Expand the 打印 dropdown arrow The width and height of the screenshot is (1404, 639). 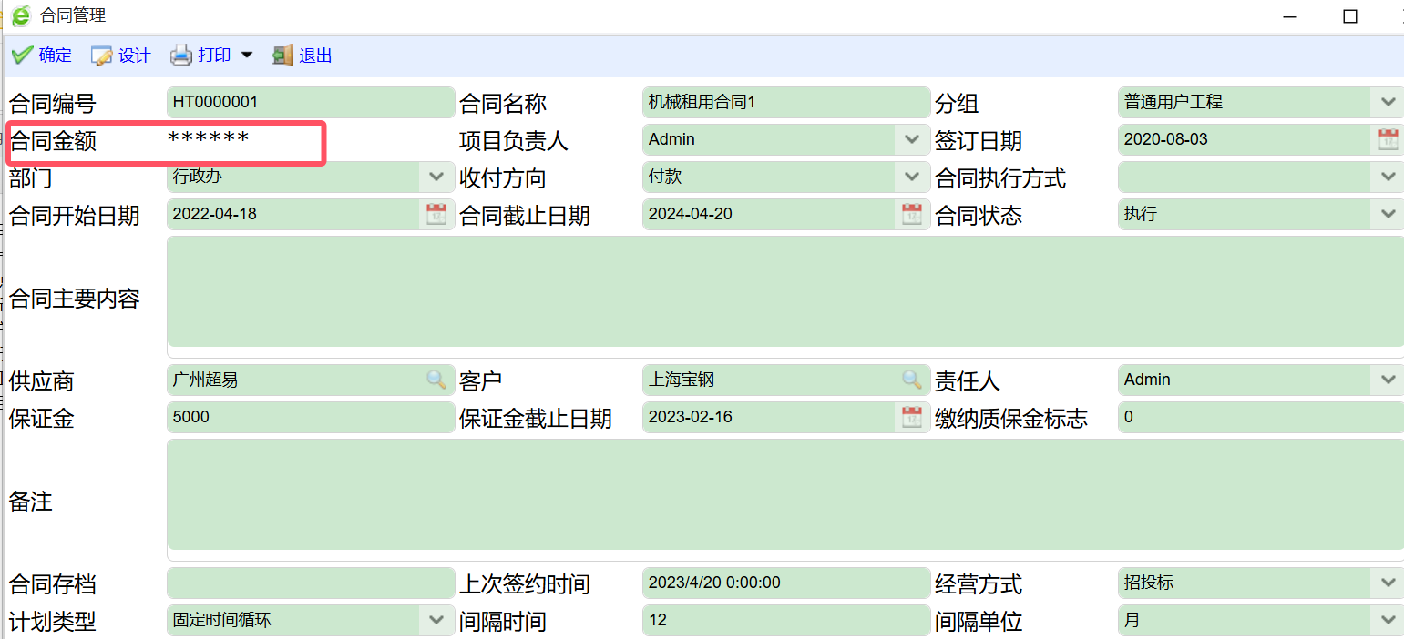(x=247, y=55)
